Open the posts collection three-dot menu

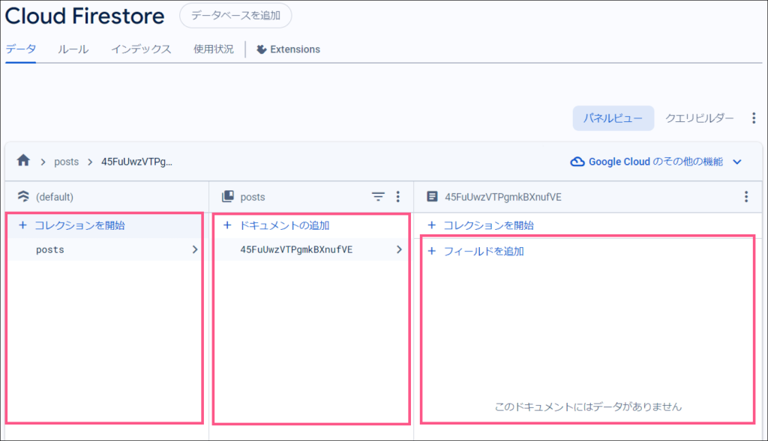tap(397, 197)
